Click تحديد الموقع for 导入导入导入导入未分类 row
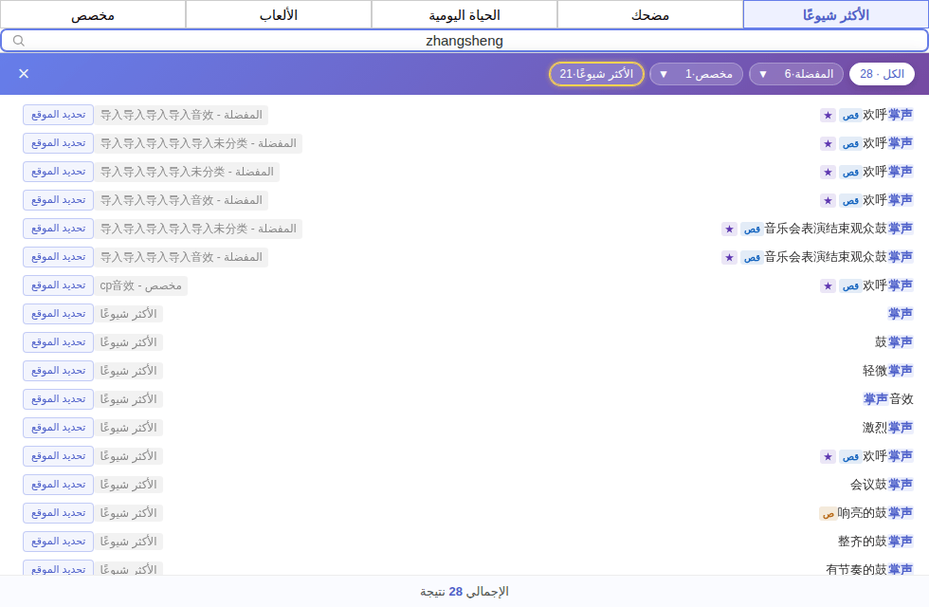 58,172
